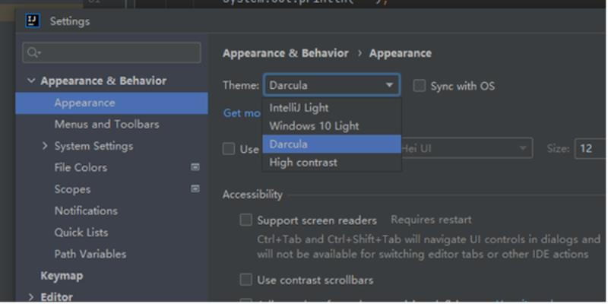Click the IntelliJ IDEA logo icon in title bar
Viewport: 608px width, 304px height.
pos(33,21)
